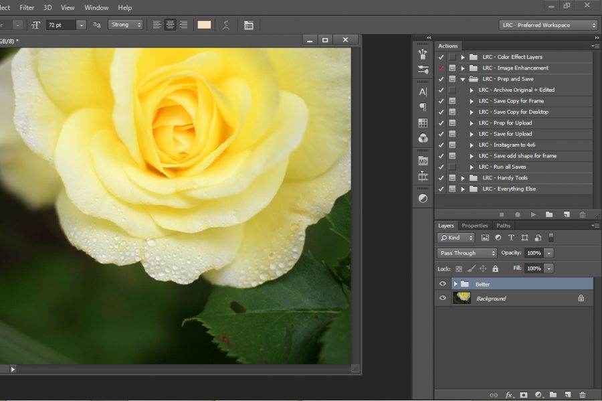This screenshot has width=602, height=401.
Task: Expand LRC - Color Effect Layers set
Action: coord(463,57)
